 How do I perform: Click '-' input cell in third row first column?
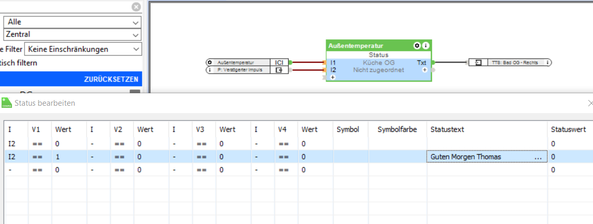[17, 170]
